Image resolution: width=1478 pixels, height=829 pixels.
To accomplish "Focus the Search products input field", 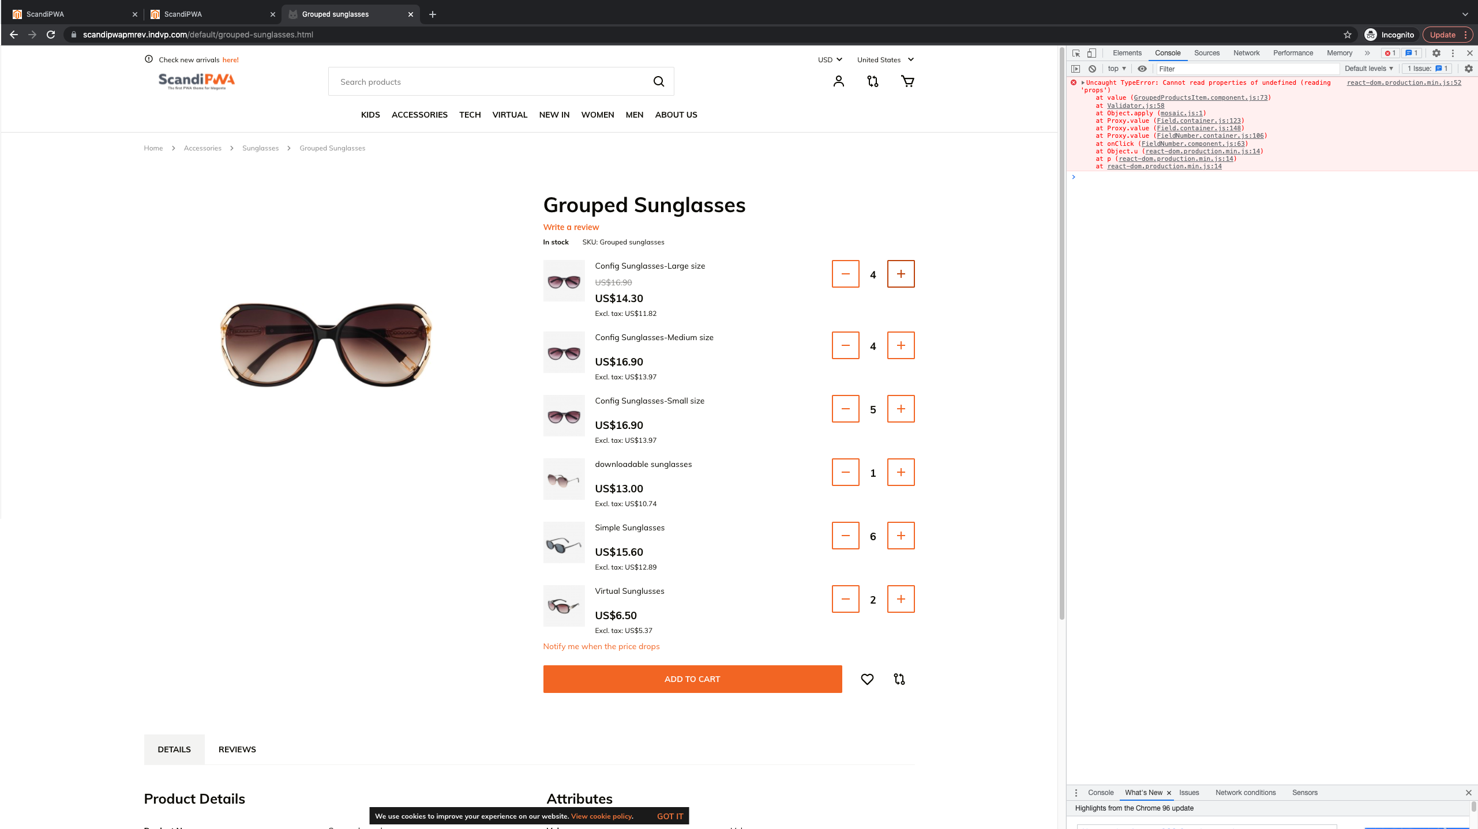I will click(x=490, y=82).
